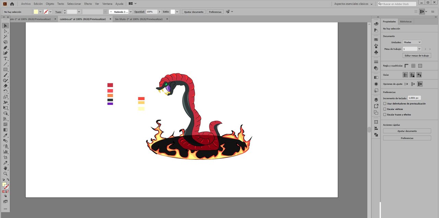This screenshot has width=439, height=218.
Task: Open the Transform panel icon in dock
Action: pos(376,122)
